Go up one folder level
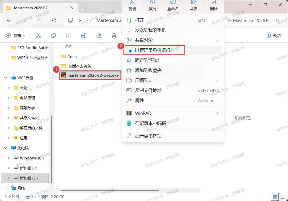288x201 pixels. tap(39, 20)
